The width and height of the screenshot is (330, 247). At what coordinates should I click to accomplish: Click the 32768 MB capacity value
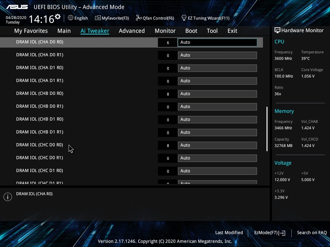tap(284, 146)
